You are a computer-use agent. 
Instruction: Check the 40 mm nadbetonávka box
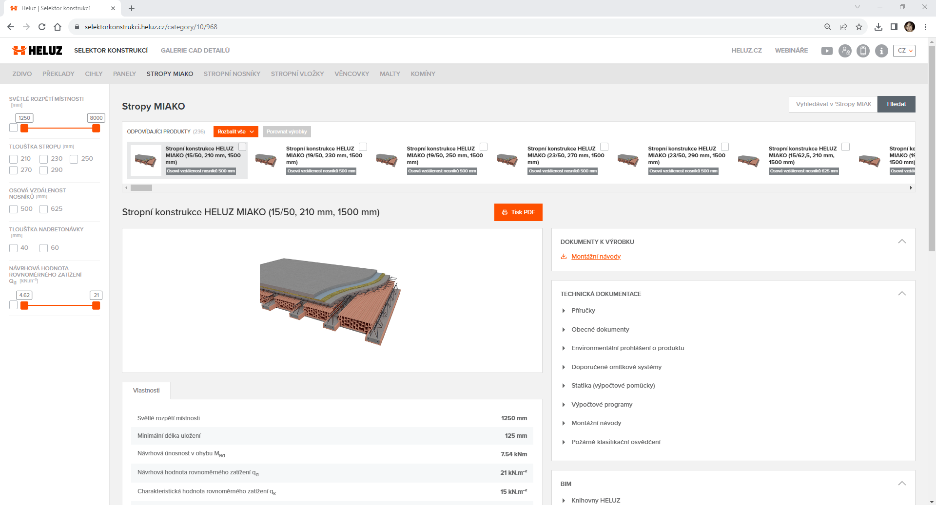pyautogui.click(x=14, y=248)
